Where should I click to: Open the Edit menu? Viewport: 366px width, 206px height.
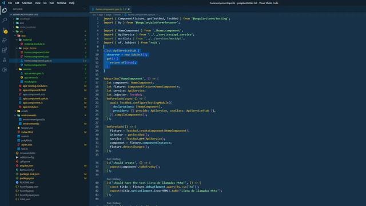tap(17, 3)
